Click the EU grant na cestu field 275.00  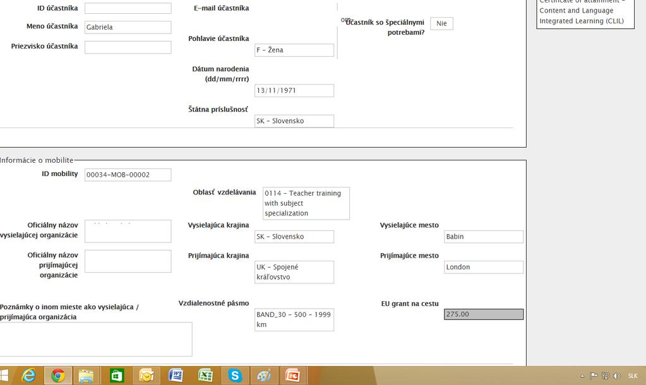pos(484,314)
